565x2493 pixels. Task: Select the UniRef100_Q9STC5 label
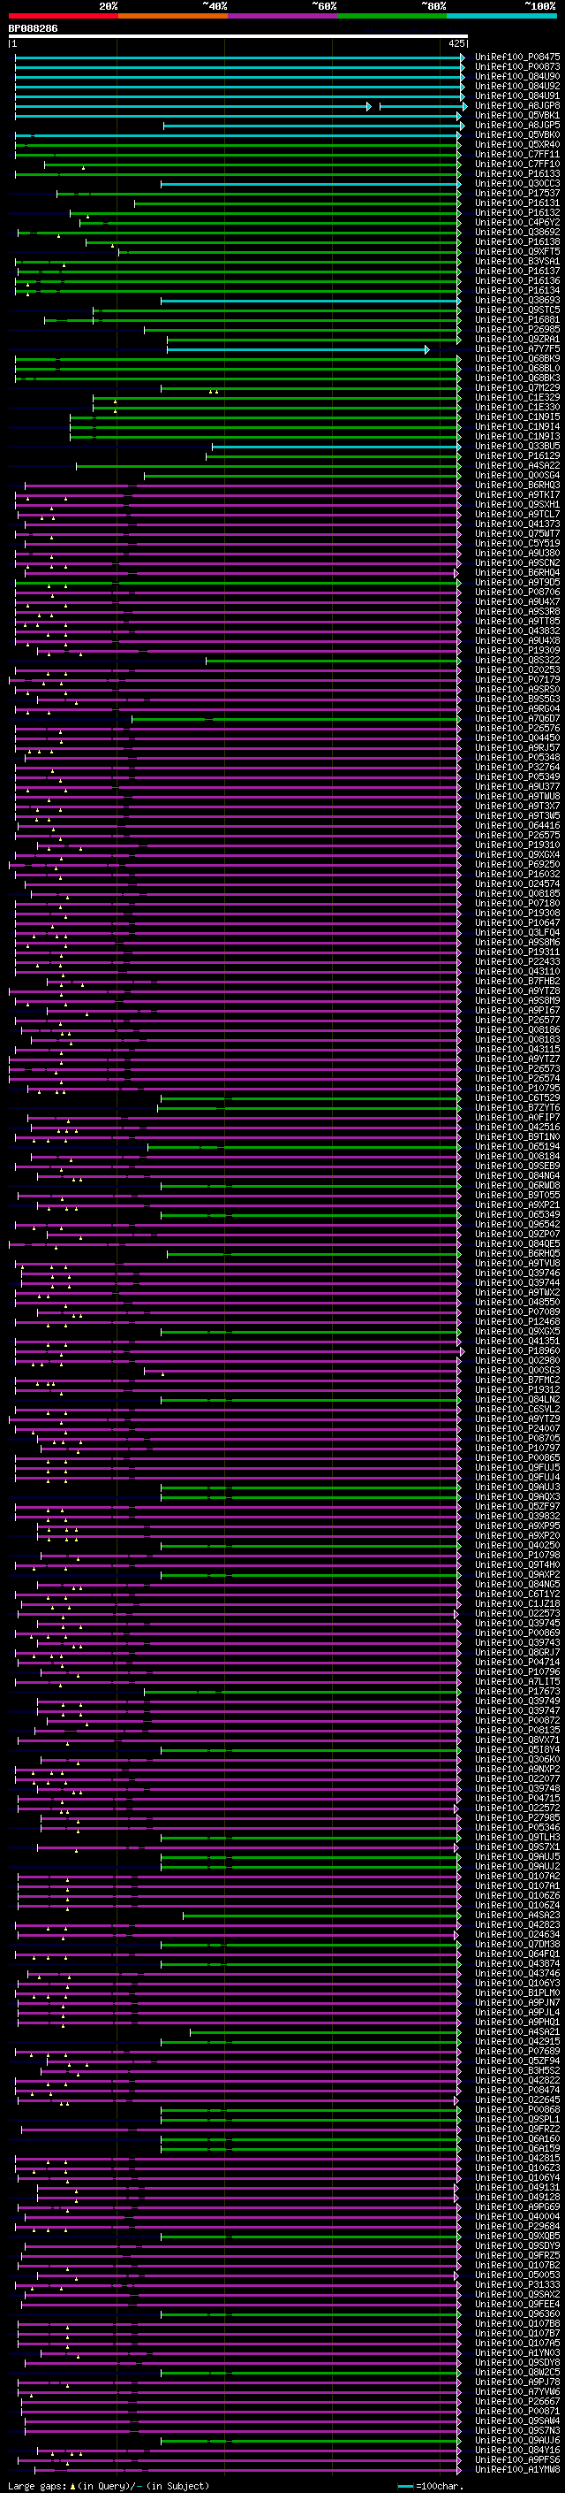[517, 310]
